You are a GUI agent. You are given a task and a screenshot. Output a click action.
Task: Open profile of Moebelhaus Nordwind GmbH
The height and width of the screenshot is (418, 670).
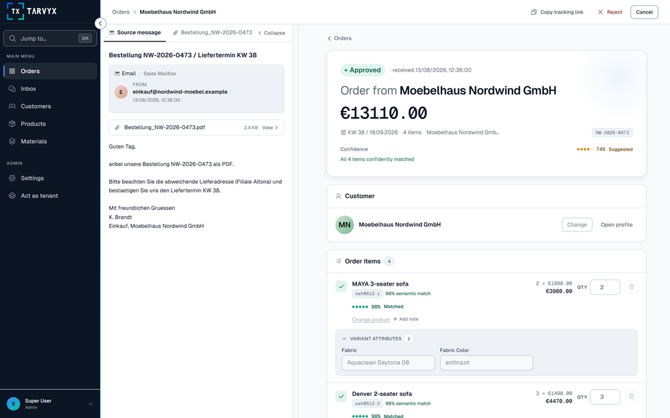pos(616,225)
